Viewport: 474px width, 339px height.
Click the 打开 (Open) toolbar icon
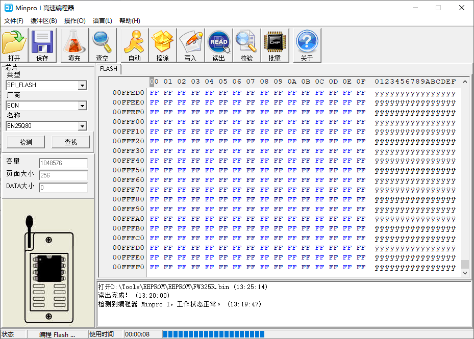14,45
